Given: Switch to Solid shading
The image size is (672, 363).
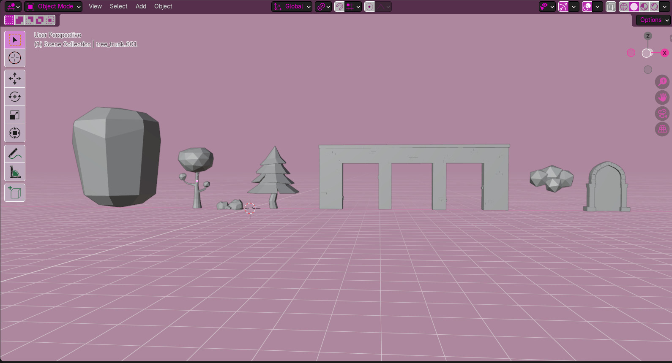Looking at the screenshot, I should (x=634, y=6).
